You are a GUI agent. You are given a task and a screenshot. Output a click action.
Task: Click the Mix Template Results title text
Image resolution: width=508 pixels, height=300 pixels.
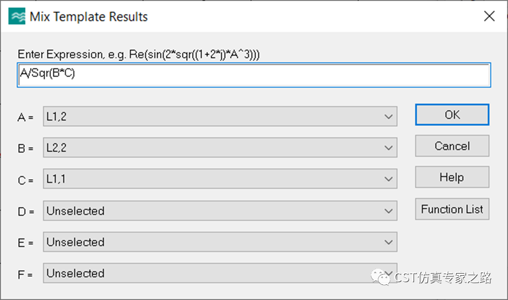89,17
